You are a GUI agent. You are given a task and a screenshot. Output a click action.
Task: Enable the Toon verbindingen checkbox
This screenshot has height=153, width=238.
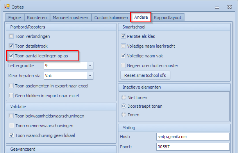(x=11, y=36)
